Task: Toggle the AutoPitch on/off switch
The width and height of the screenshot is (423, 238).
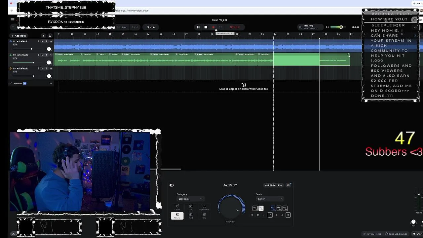Action: (x=172, y=185)
